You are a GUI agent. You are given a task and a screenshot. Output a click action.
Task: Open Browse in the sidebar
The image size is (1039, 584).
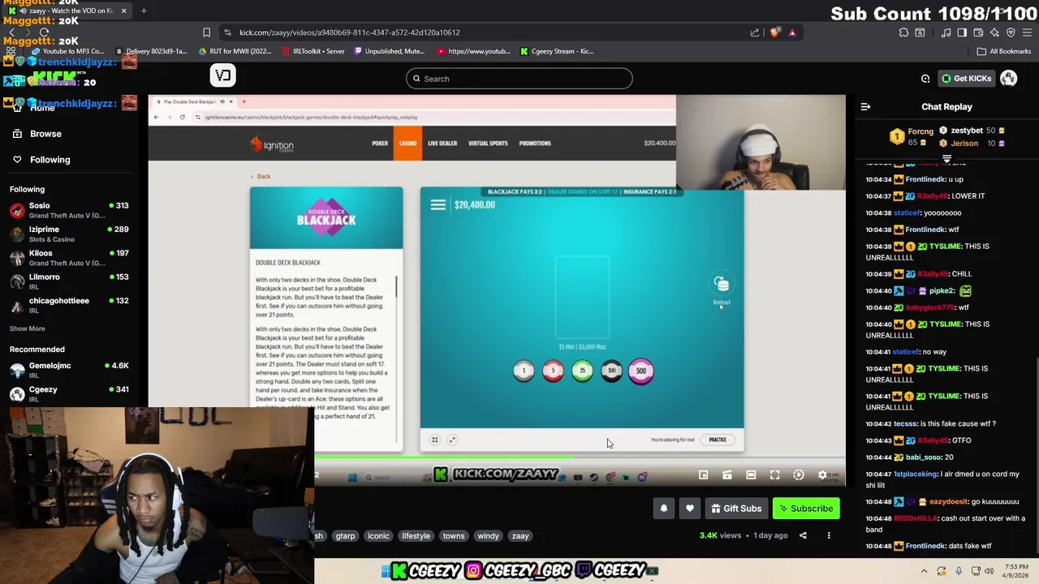(45, 134)
